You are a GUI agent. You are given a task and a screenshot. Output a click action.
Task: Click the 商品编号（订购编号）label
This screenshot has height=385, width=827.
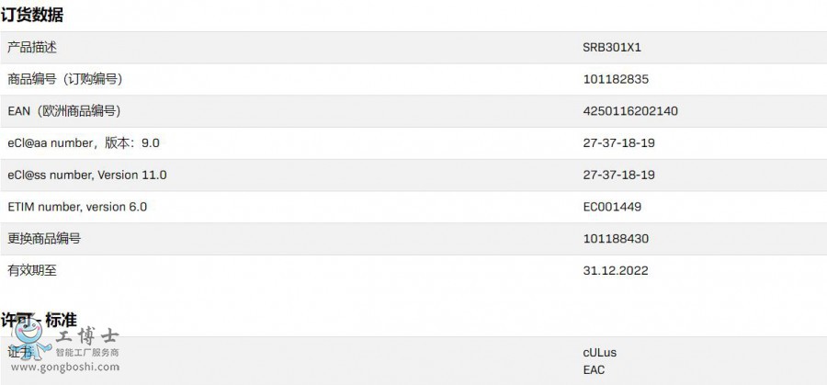click(x=64, y=80)
